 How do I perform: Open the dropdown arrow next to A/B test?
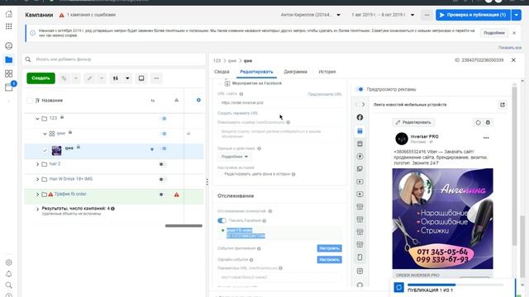pyautogui.click(x=127, y=78)
